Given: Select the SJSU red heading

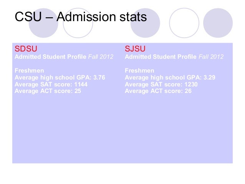Looking at the screenshot, I should [x=135, y=49].
